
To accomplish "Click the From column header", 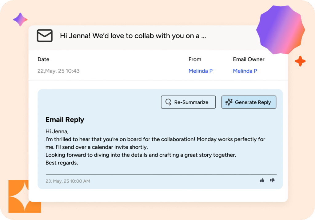I will [x=195, y=59].
